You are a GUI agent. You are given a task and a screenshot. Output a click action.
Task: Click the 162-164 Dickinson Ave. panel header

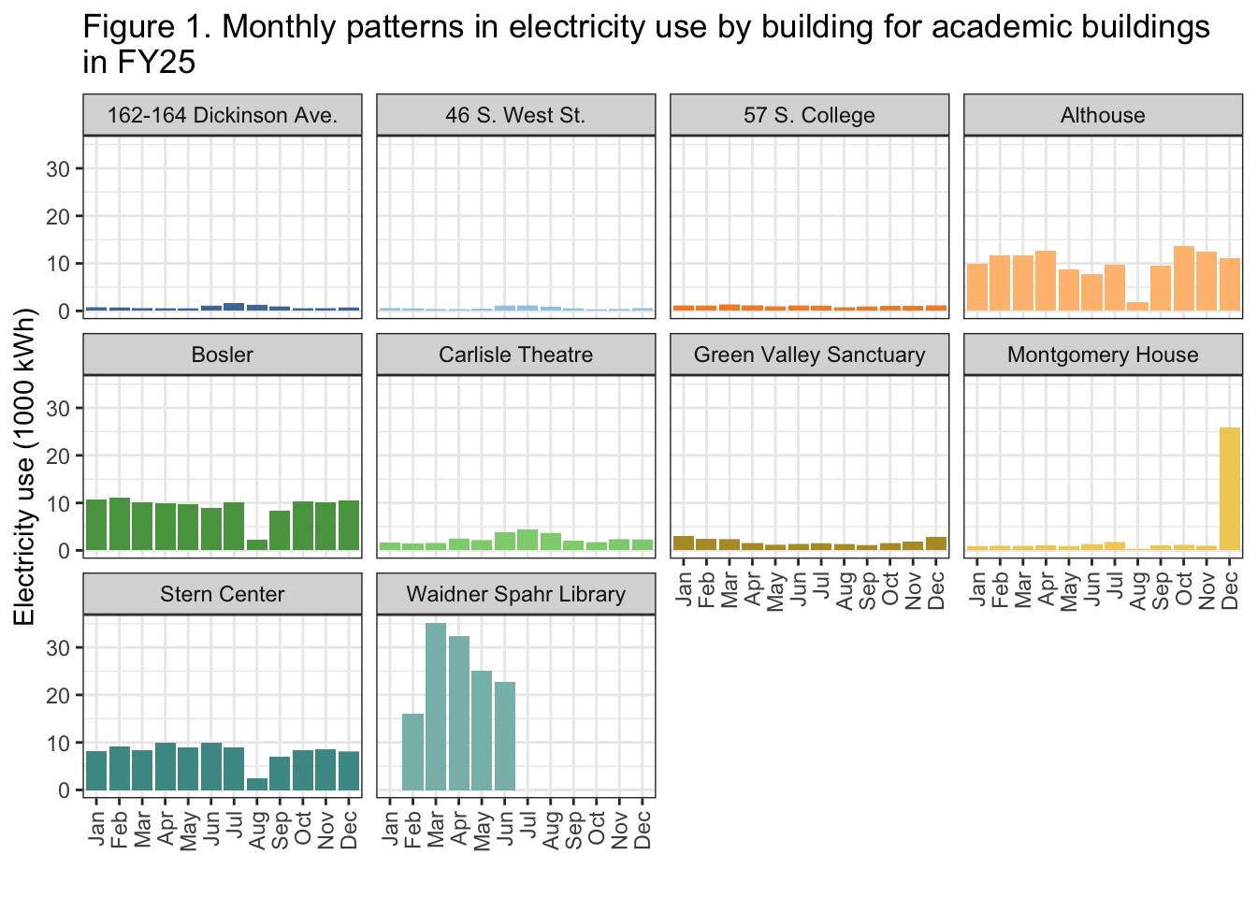click(x=222, y=115)
